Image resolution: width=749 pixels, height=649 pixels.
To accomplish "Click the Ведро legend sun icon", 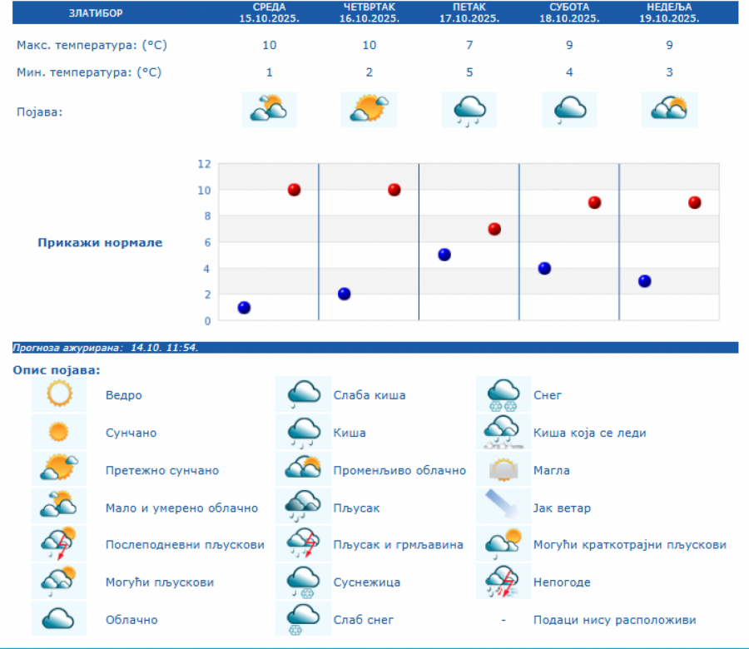I will pyautogui.click(x=59, y=394).
